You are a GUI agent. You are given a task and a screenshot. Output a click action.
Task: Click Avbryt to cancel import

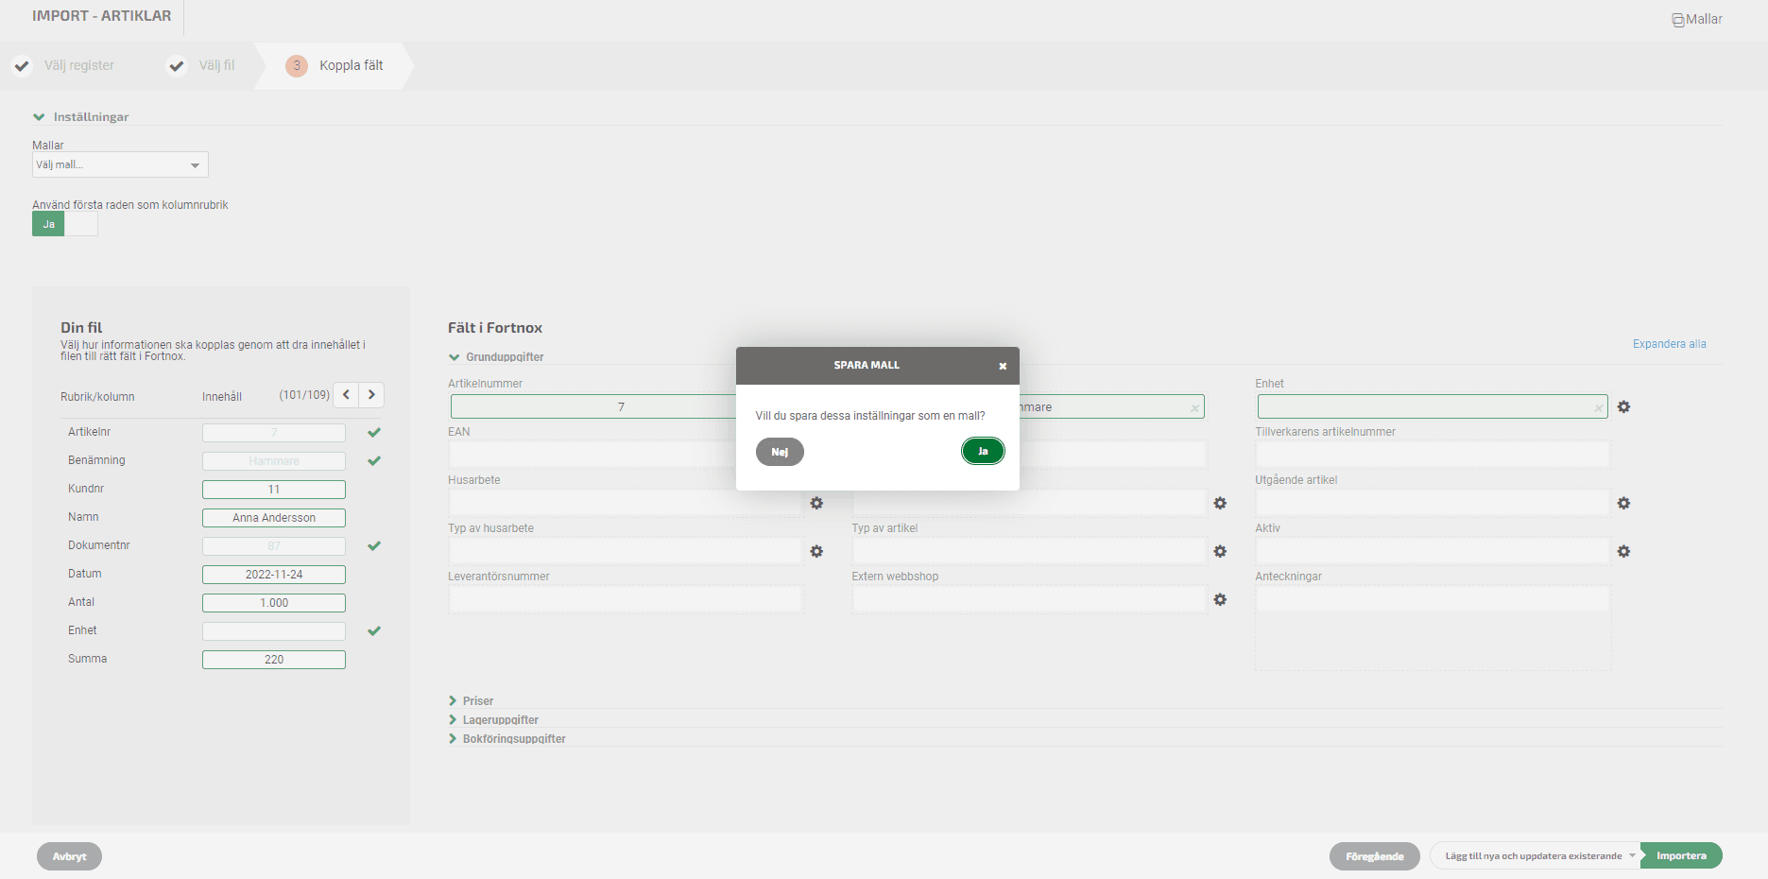pyautogui.click(x=69, y=856)
